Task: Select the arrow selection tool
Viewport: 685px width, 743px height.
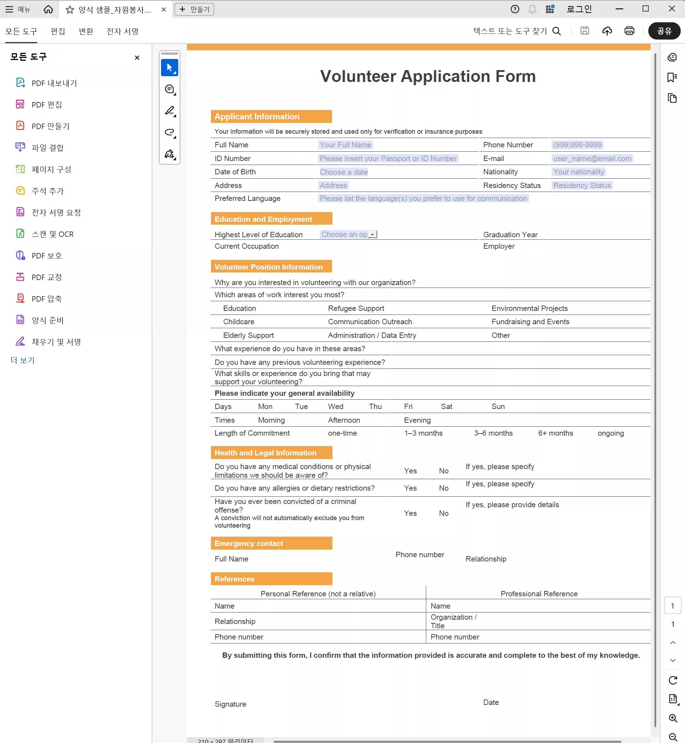Action: click(169, 68)
